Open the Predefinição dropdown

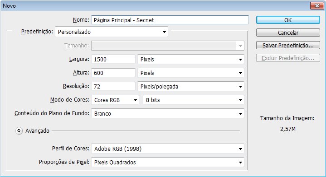point(112,32)
